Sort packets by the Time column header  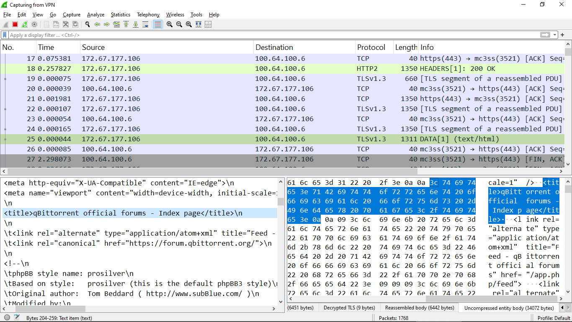pos(58,47)
